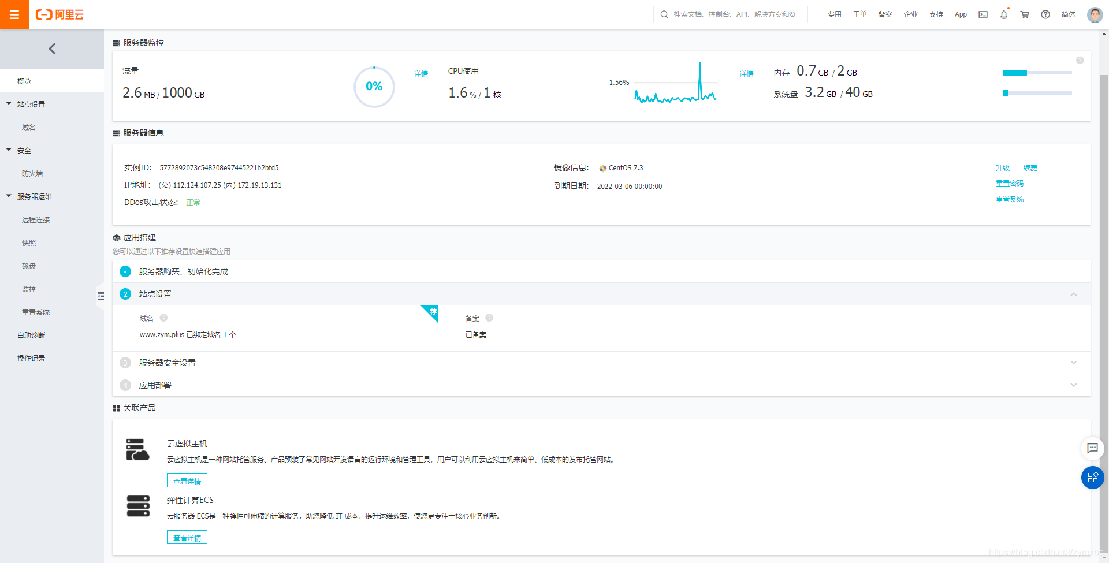The image size is (1109, 563).
Task: Click the 0% traffic usage ring
Action: (x=374, y=87)
